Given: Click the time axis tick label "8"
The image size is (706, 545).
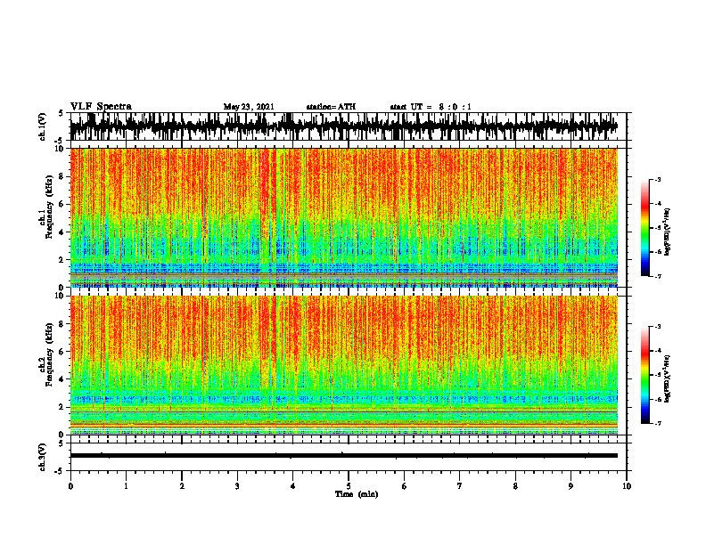Looking at the screenshot, I should pos(515,486).
